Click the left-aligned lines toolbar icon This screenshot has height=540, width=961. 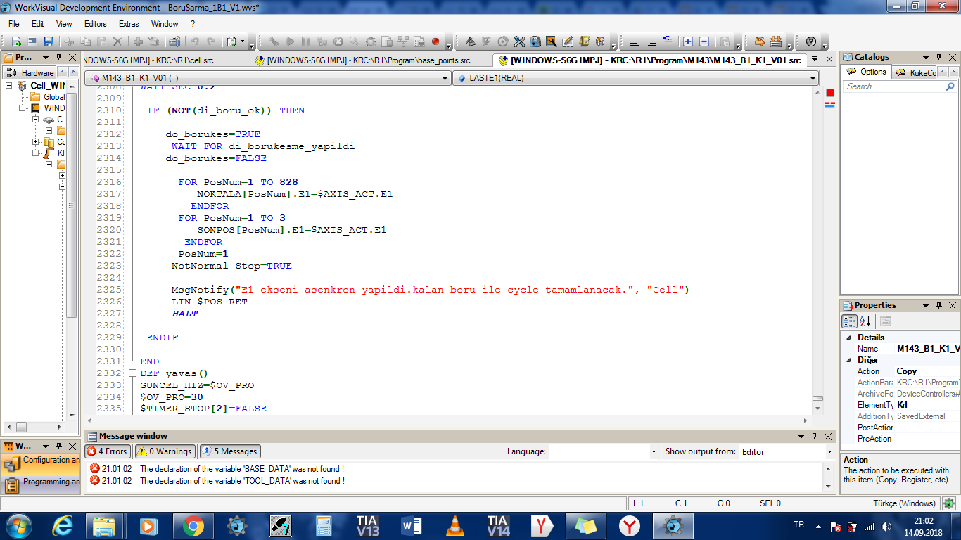click(x=635, y=41)
